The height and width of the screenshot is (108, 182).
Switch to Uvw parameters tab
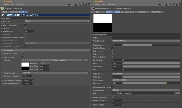127,12
